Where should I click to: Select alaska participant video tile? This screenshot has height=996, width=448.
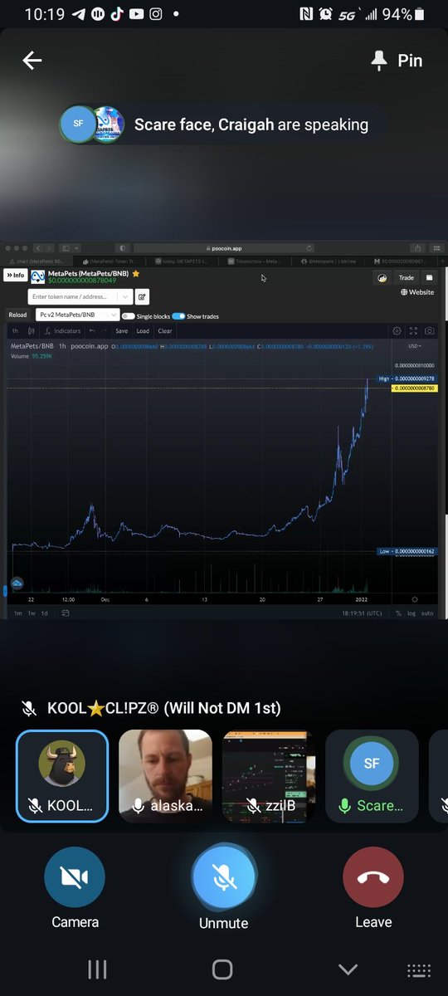click(165, 776)
